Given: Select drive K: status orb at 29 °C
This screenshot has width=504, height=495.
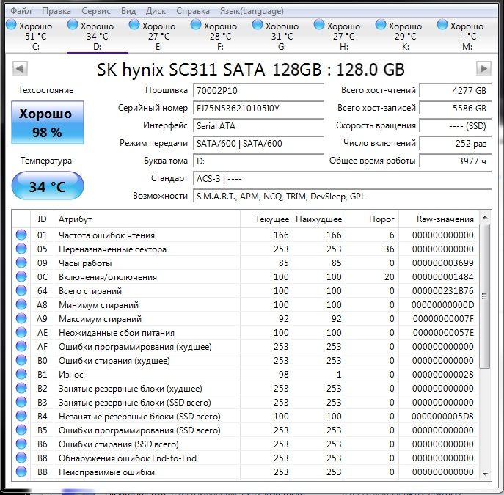Looking at the screenshot, I should pyautogui.click(x=381, y=25).
